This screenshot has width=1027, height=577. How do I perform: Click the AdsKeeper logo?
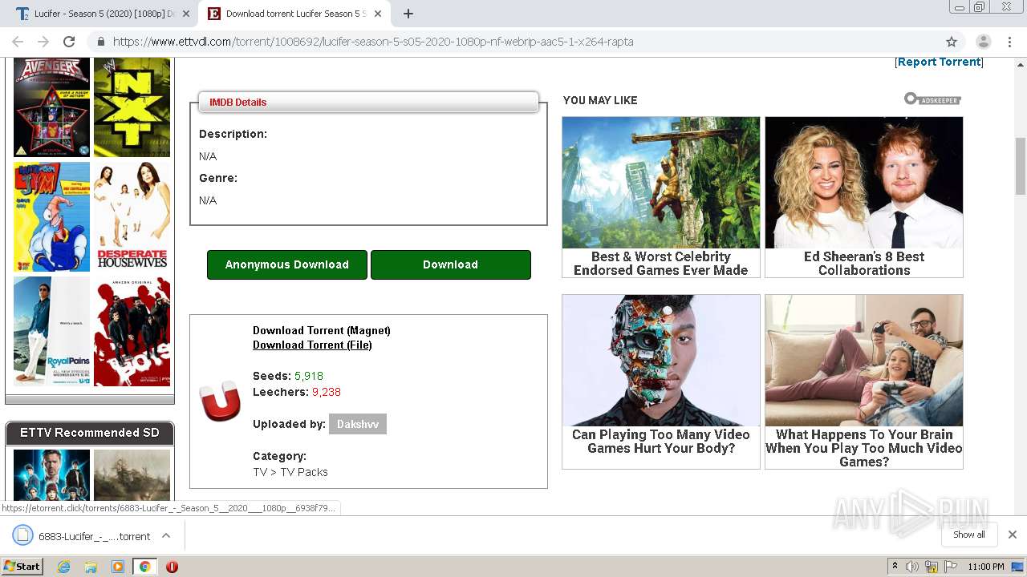932,99
